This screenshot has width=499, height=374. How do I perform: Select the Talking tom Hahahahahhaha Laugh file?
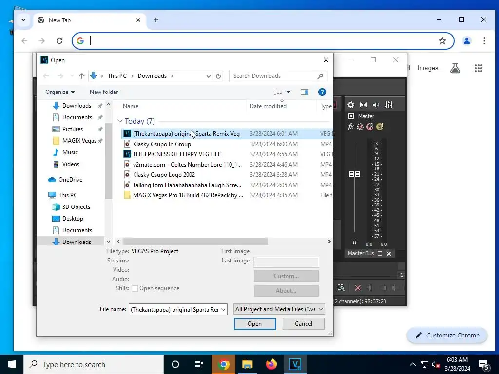pos(187,185)
